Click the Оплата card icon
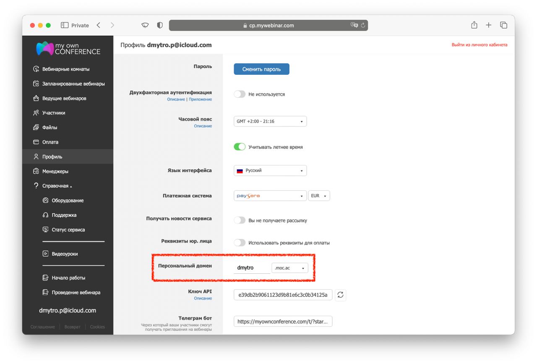This screenshot has height=364, width=537. coord(36,142)
